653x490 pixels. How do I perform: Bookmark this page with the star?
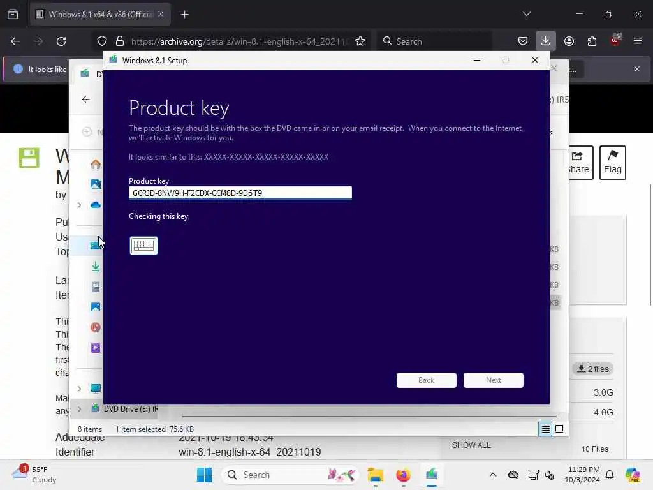(360, 41)
